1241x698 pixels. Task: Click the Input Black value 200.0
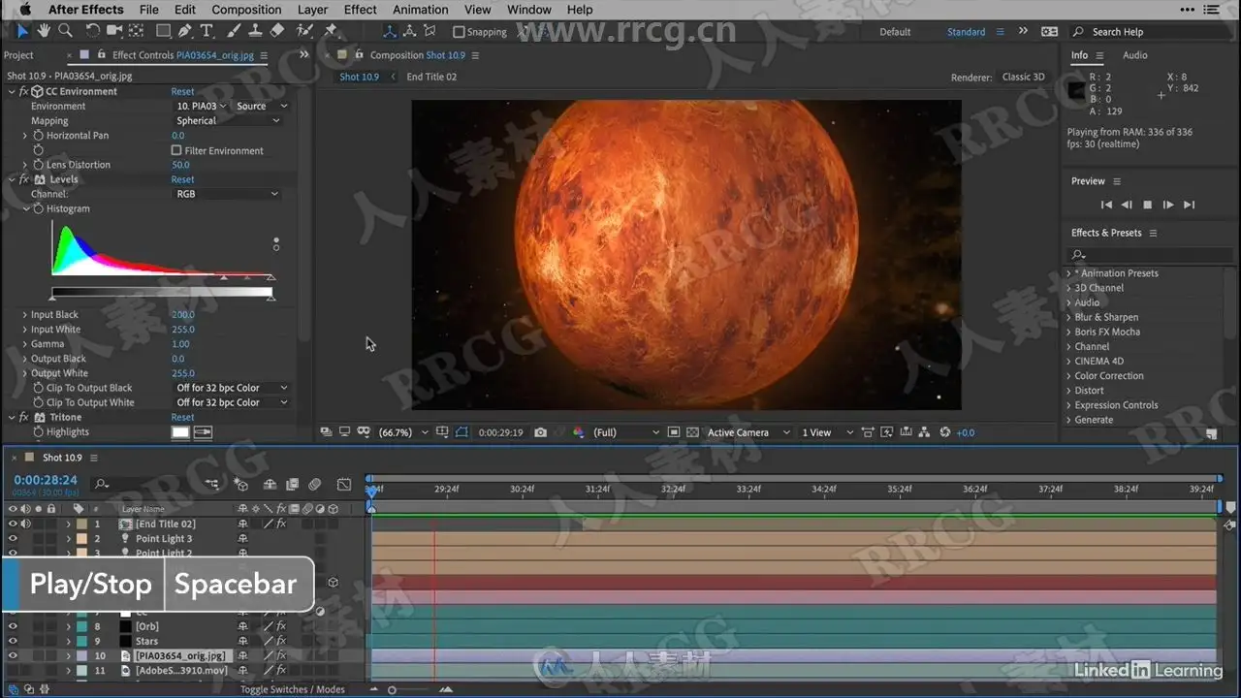[x=183, y=315]
